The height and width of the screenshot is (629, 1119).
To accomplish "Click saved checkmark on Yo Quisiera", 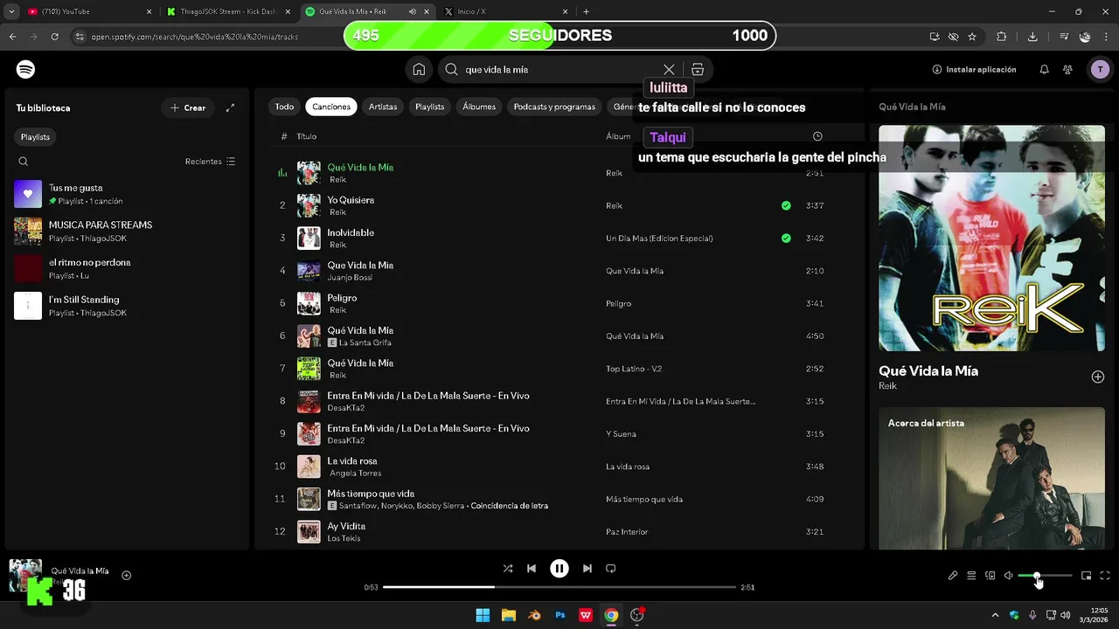I will tap(786, 205).
